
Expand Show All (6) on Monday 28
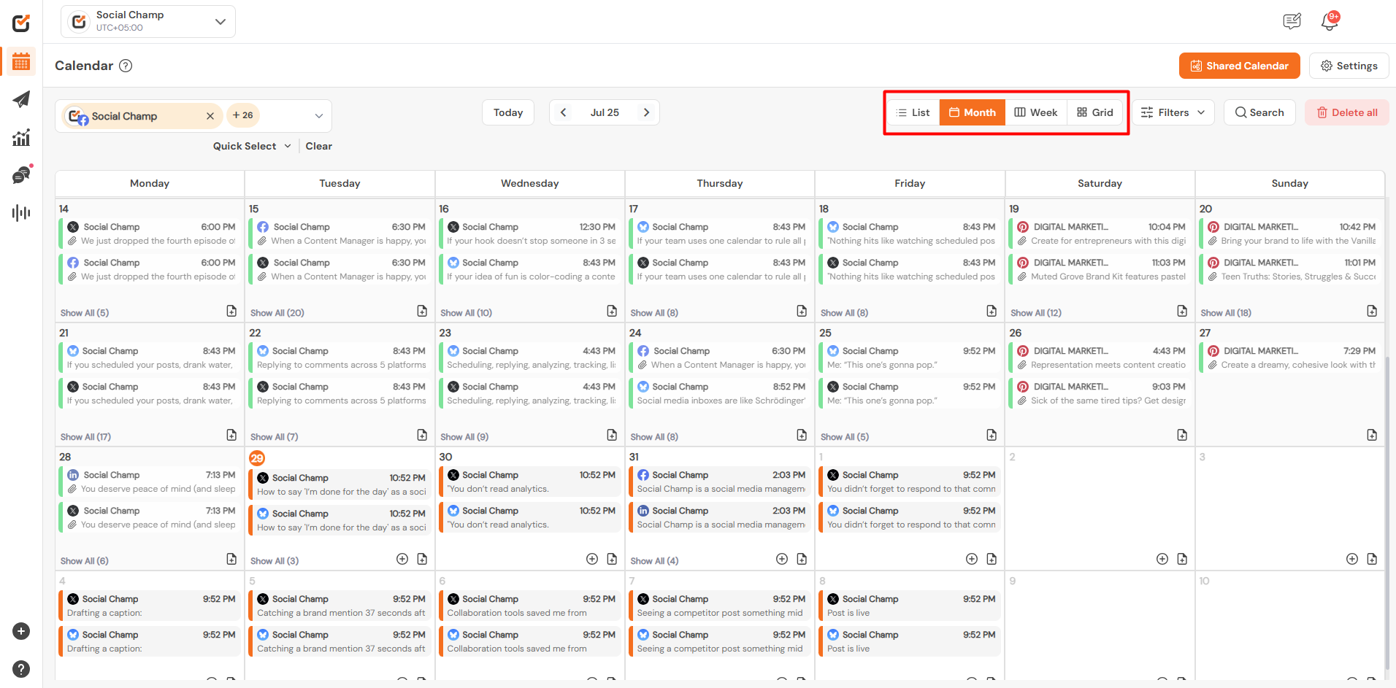click(x=84, y=561)
